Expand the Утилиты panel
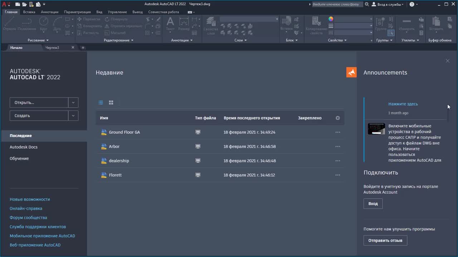This screenshot has height=257, width=458. click(x=410, y=40)
